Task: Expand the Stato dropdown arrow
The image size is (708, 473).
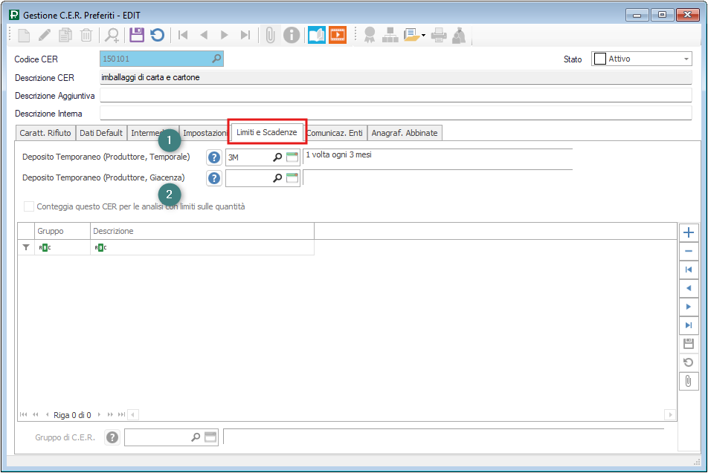Action: click(686, 59)
